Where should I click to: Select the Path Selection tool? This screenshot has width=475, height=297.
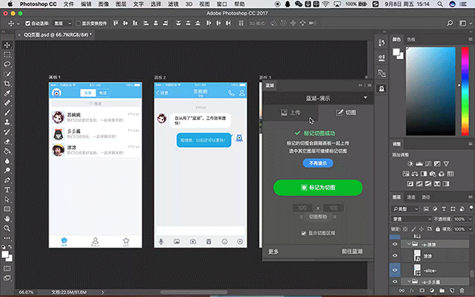point(7,199)
